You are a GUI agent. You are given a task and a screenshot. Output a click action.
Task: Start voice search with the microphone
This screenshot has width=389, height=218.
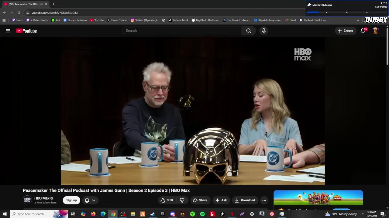[x=264, y=31]
